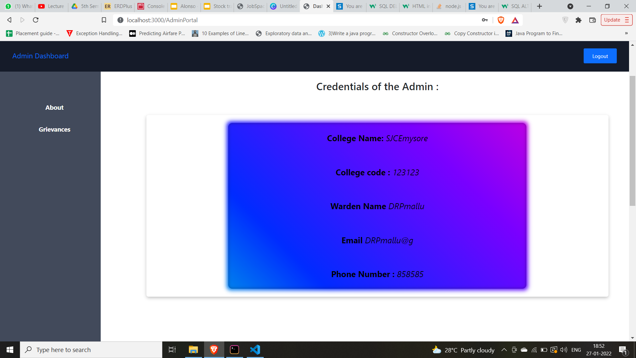Click the Brave Rewards triangle icon
The width and height of the screenshot is (636, 358).
pyautogui.click(x=515, y=20)
